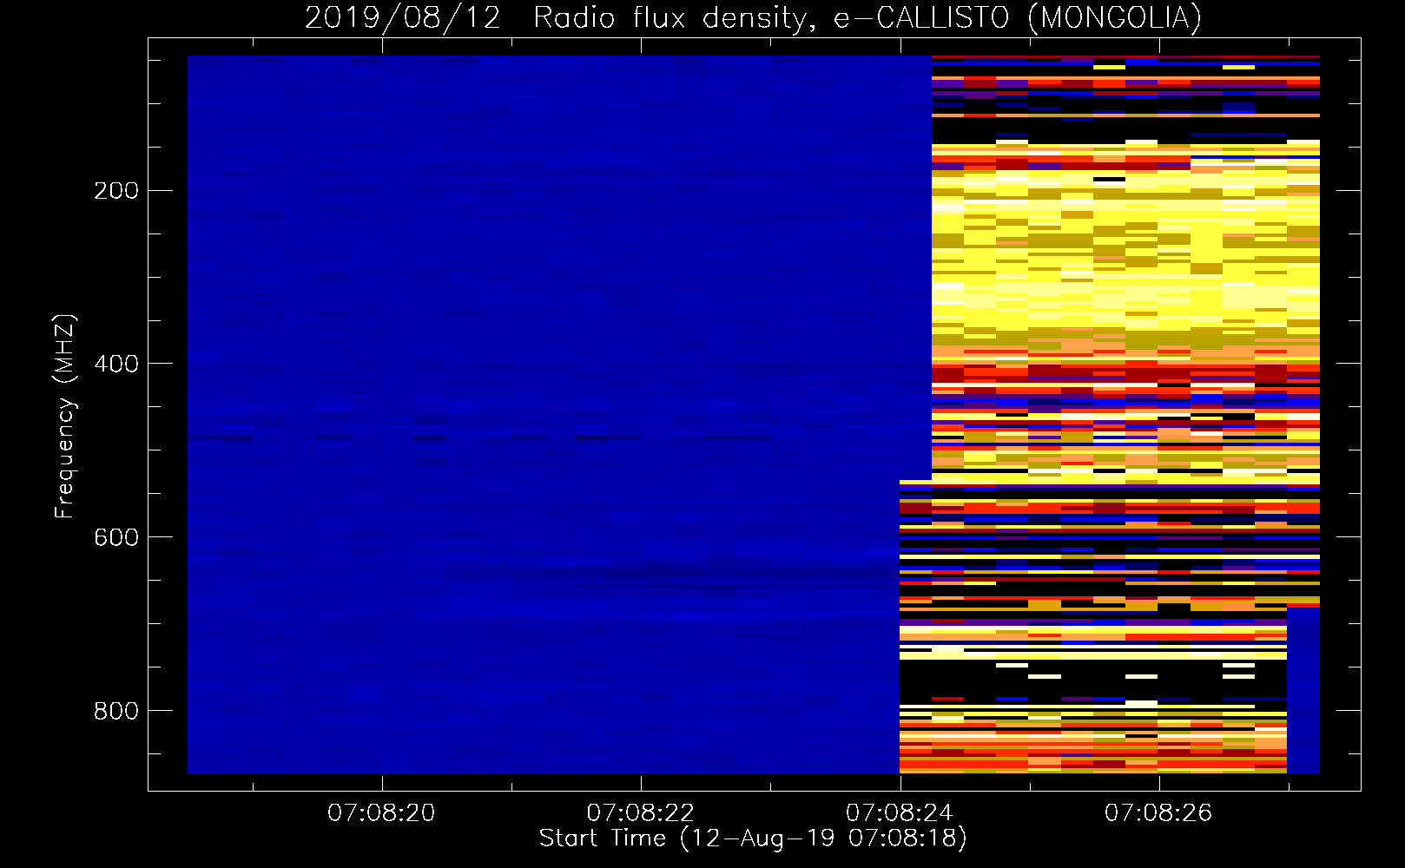The height and width of the screenshot is (868, 1405).
Task: Click the '200' frequency tick label
Action: [116, 190]
